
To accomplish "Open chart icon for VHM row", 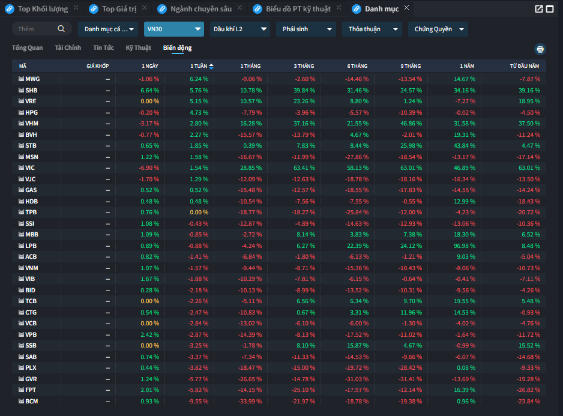I will (x=21, y=123).
